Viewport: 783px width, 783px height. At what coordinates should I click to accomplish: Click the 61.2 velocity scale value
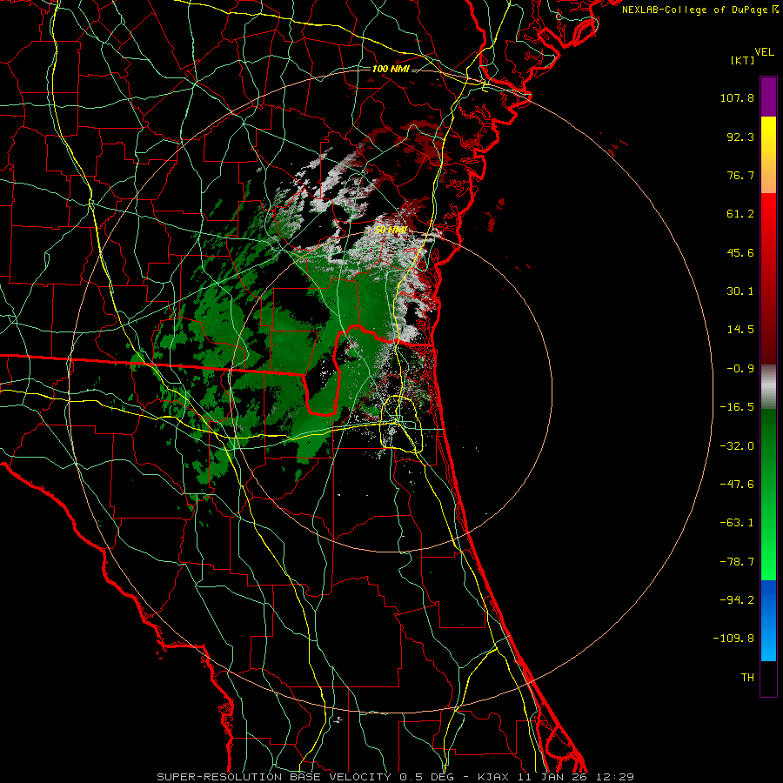click(740, 214)
